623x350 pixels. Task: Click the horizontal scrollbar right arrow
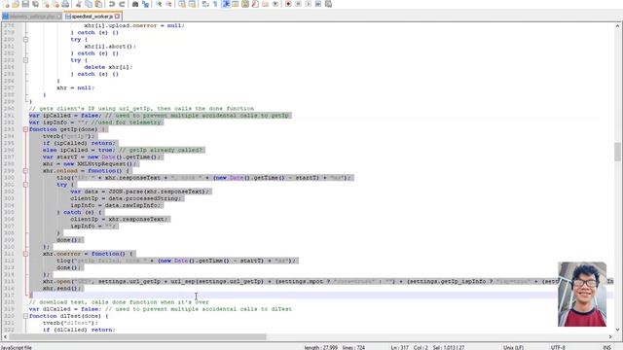point(610,337)
